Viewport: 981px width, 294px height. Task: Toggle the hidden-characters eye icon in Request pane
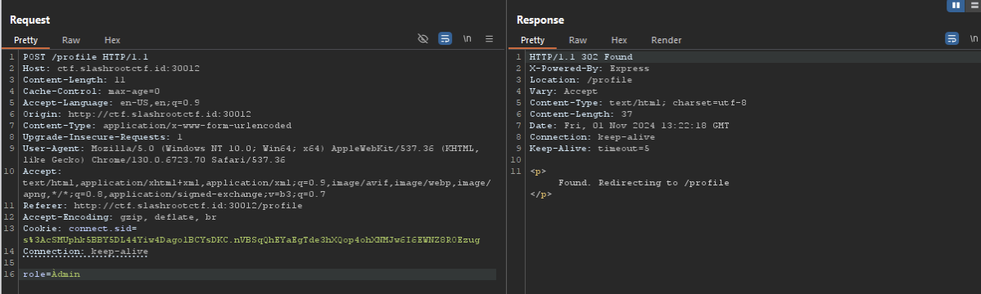click(423, 38)
